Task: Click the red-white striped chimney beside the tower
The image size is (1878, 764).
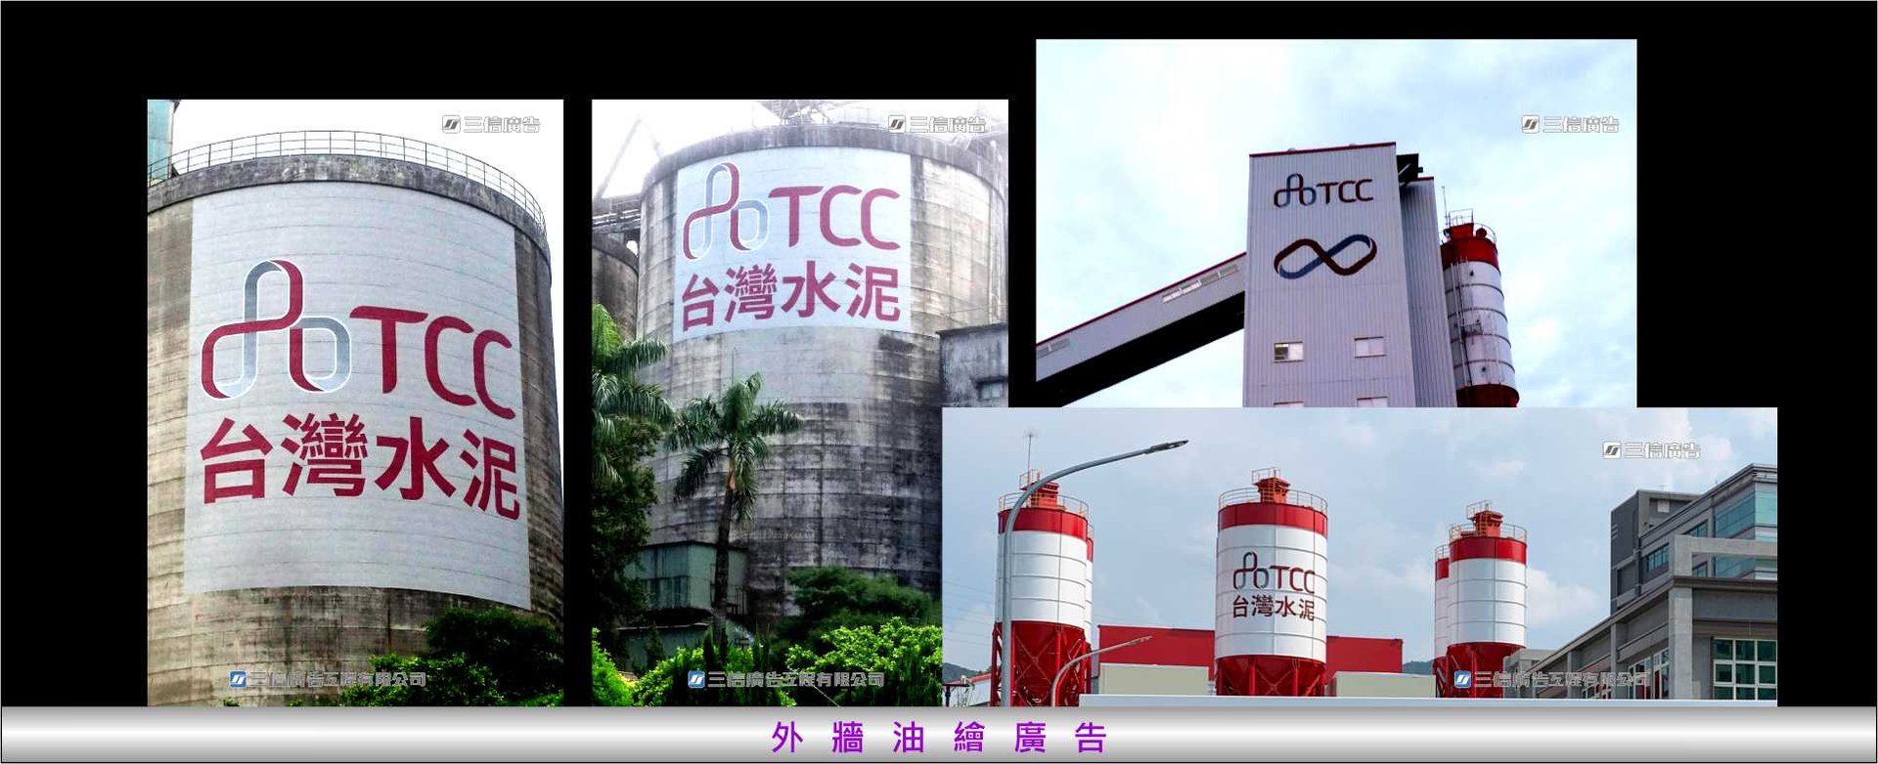Action: (x=1477, y=313)
